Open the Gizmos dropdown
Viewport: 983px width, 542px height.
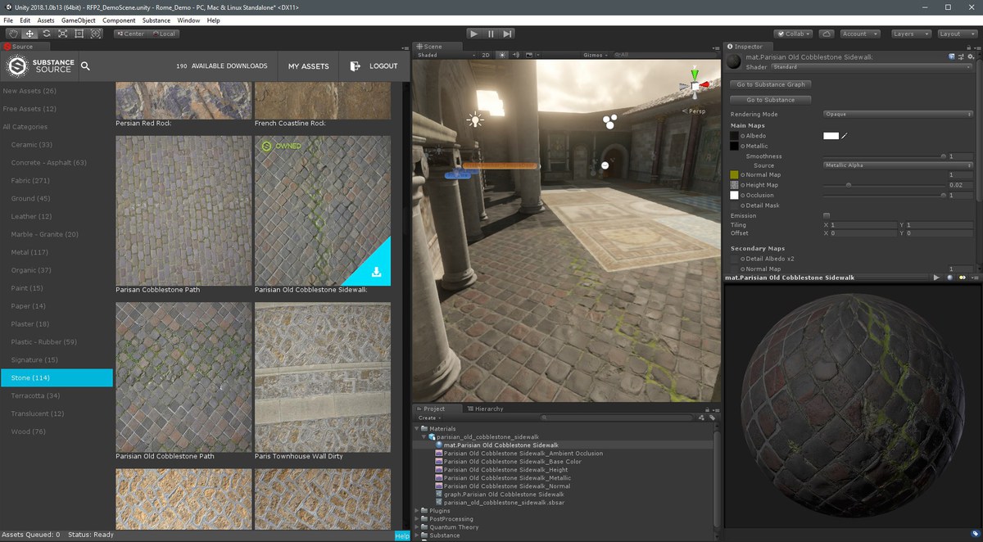click(595, 55)
